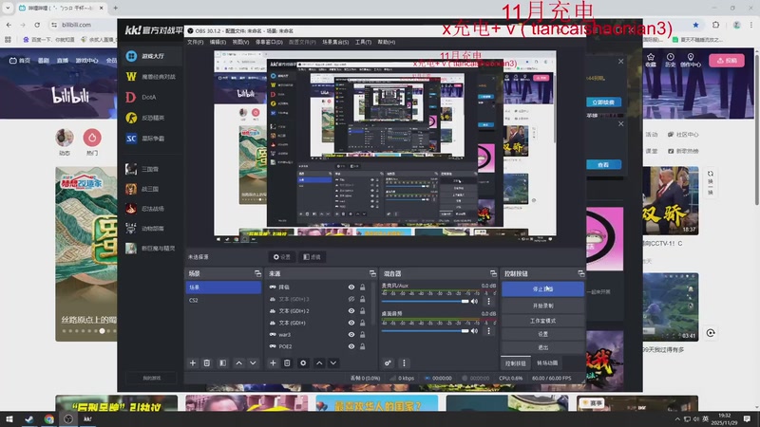Click the pink 投稿 upload button on bilibili
This screenshot has height=427, width=760.
click(x=727, y=61)
